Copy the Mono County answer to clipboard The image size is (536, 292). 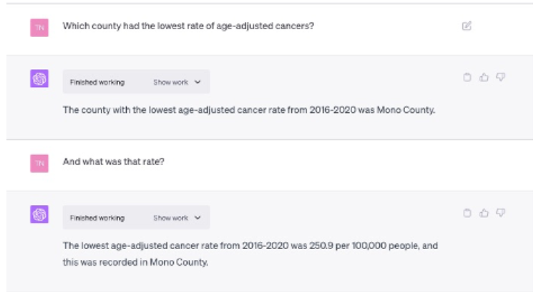[467, 78]
